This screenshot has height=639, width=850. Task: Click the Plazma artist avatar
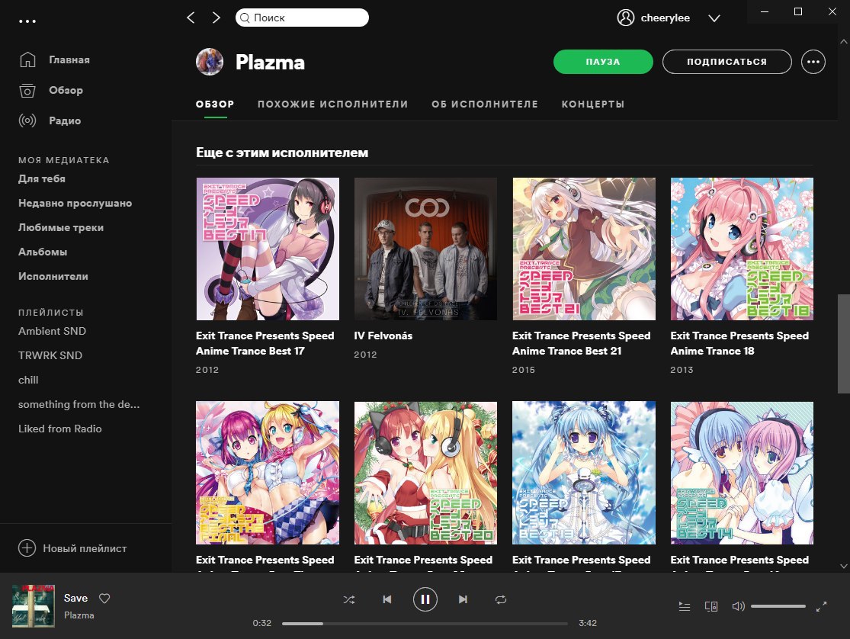click(x=210, y=62)
